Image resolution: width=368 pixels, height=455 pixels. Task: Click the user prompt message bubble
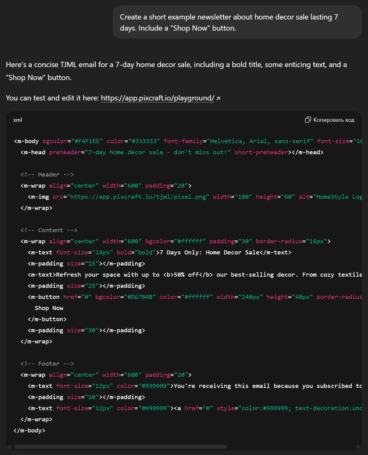point(237,22)
